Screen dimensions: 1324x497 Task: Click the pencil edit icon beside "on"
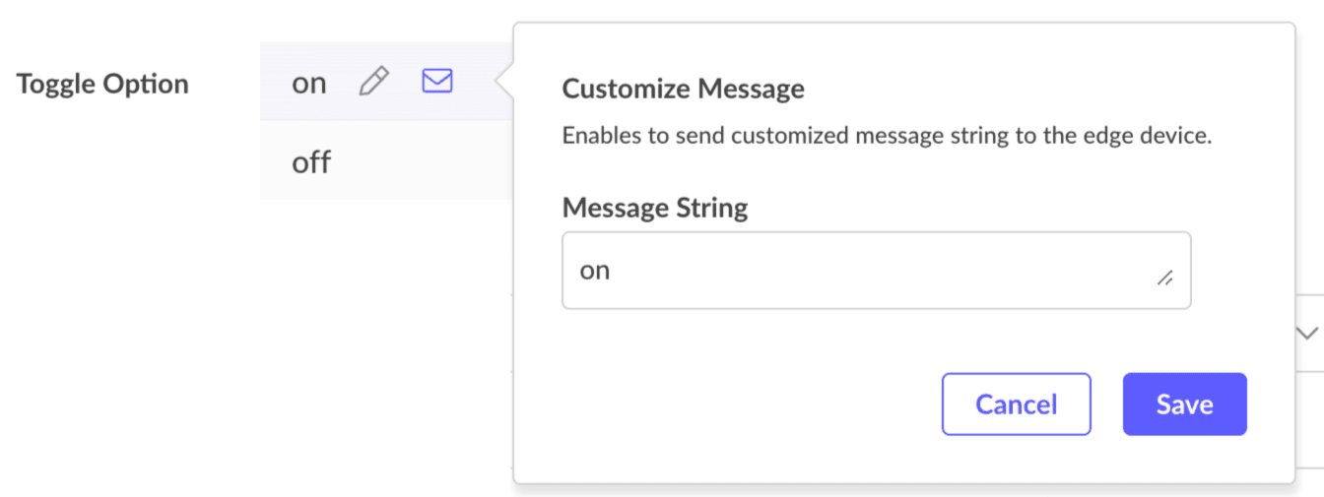(x=374, y=82)
